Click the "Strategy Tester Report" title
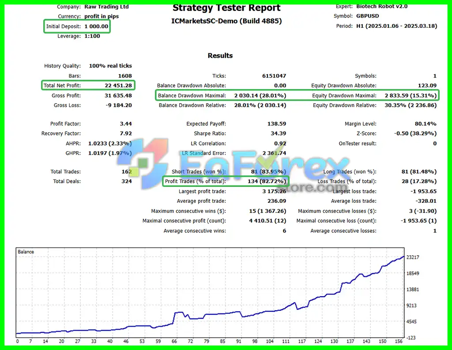452x350 pixels. tap(226, 8)
